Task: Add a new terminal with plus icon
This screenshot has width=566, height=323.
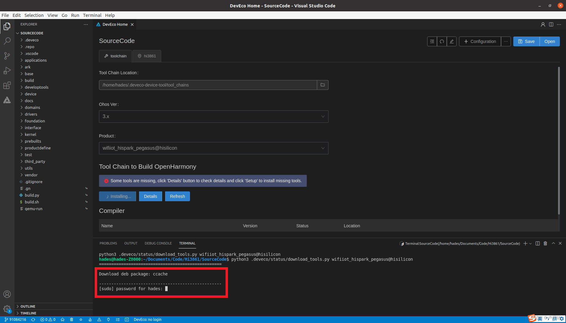Action: click(x=525, y=243)
